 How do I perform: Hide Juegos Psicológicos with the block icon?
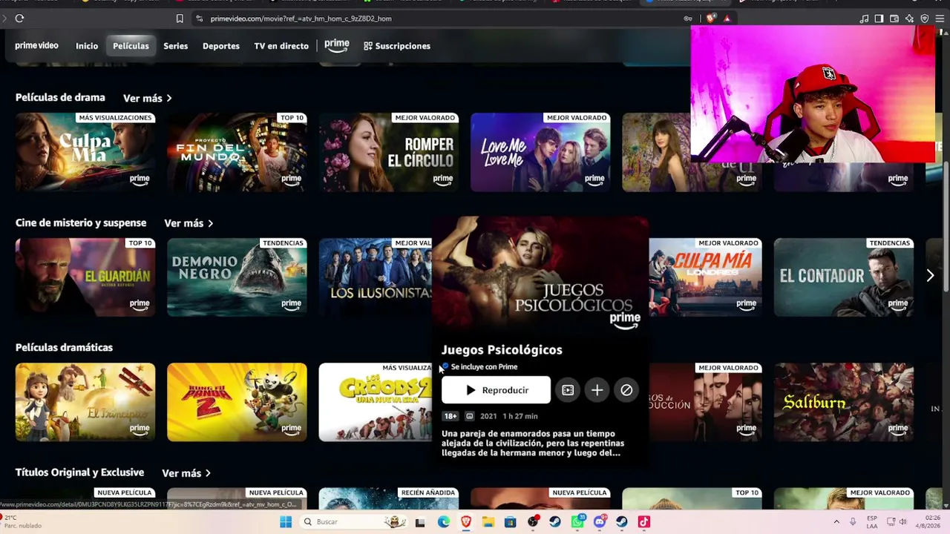pos(626,390)
